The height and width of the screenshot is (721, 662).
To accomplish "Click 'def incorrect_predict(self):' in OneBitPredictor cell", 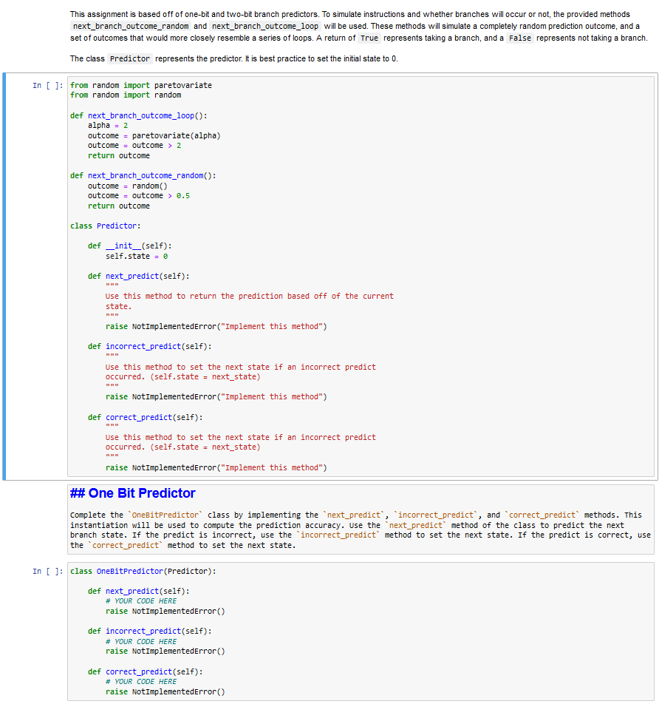I will click(x=150, y=632).
